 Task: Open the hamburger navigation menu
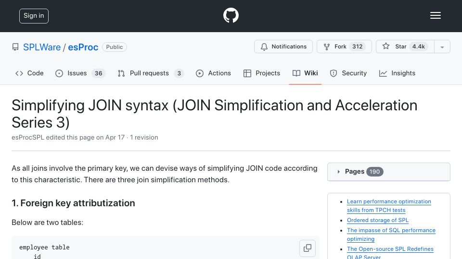tap(435, 15)
